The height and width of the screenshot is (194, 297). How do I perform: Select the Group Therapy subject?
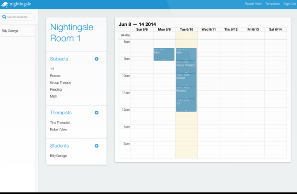(60, 83)
